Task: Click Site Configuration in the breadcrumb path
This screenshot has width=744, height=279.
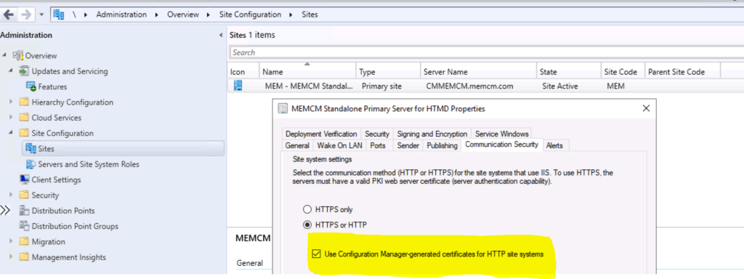Action: [x=250, y=15]
